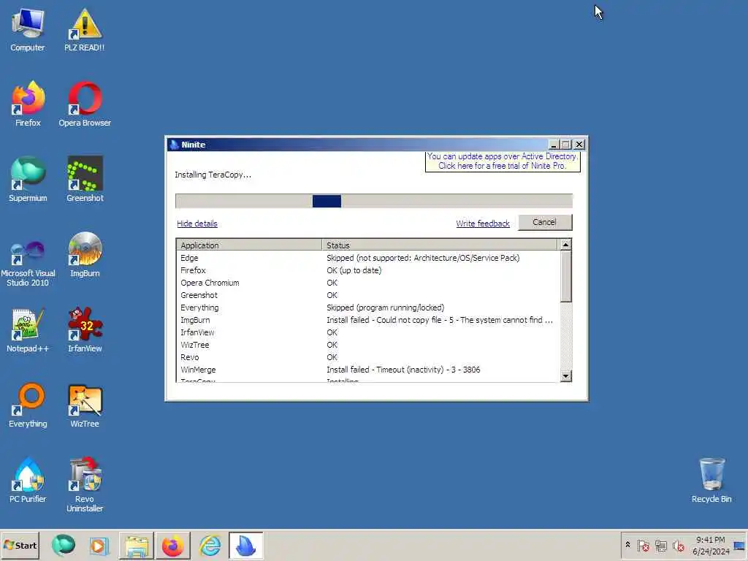The width and height of the screenshot is (748, 561).
Task: Open the PLZ READ!! shortcut
Action: (x=85, y=30)
